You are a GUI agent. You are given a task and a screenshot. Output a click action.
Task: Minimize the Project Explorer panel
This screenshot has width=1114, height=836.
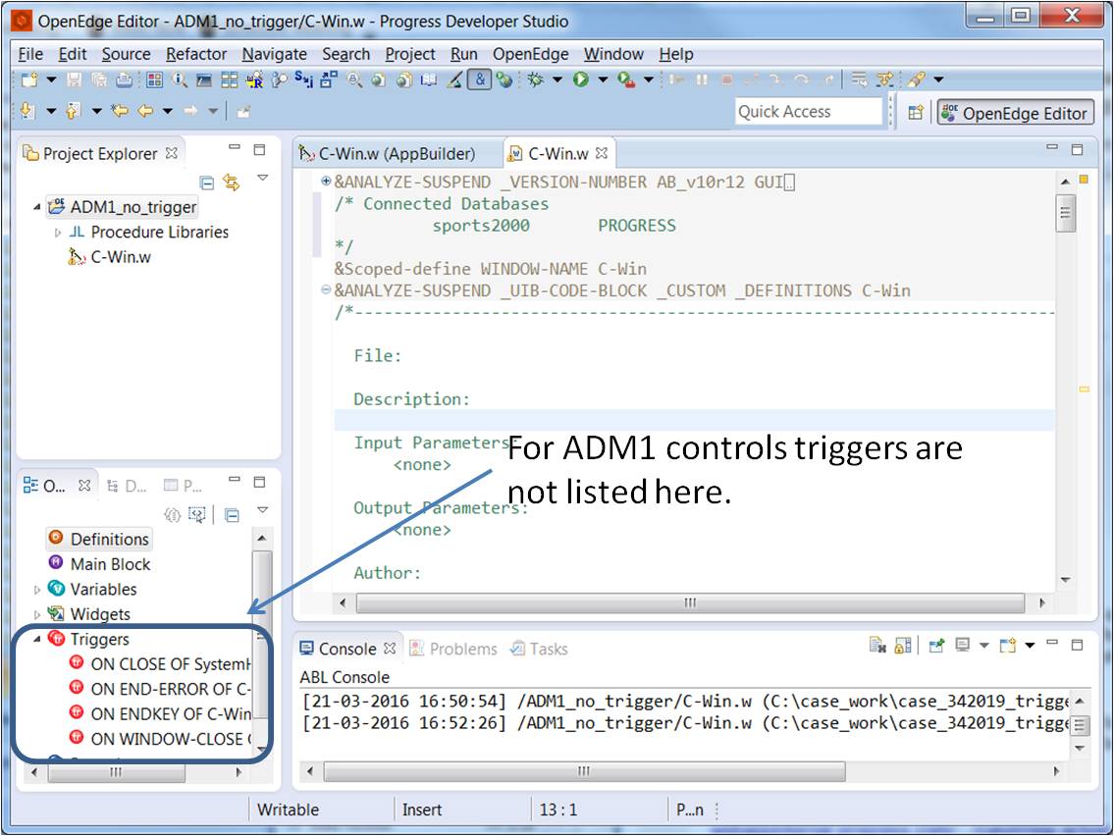coord(235,148)
